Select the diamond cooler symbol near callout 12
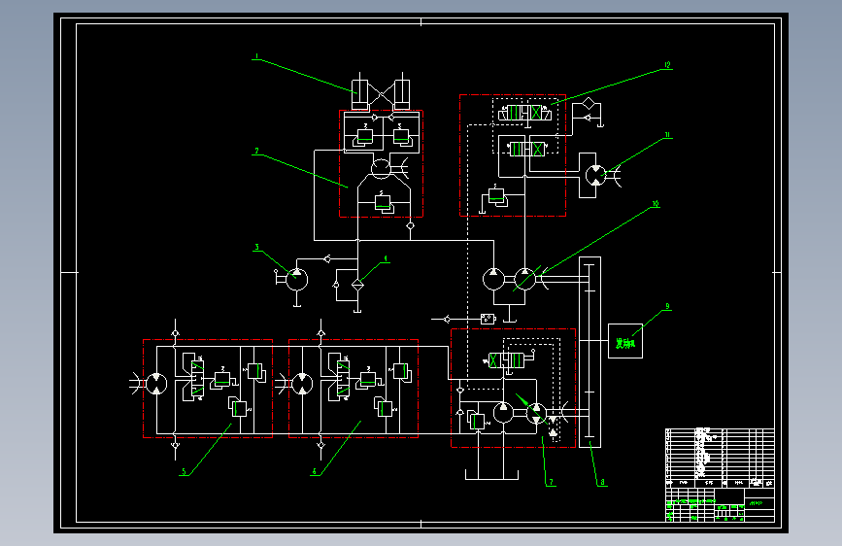The width and height of the screenshot is (842, 546). click(x=588, y=104)
